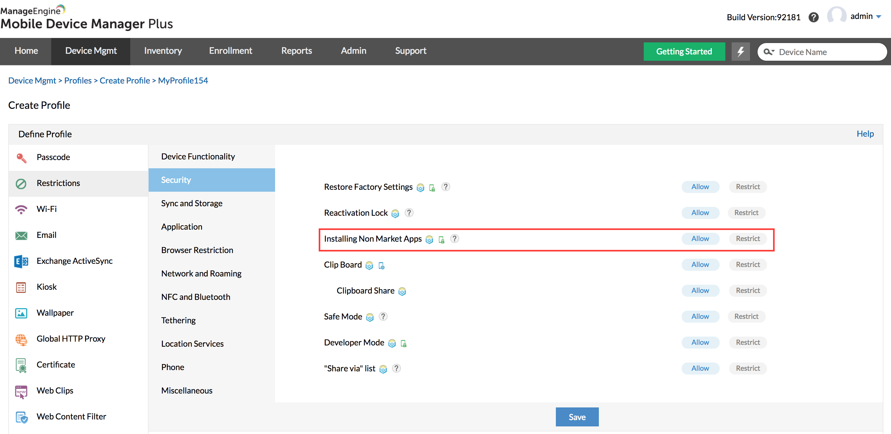Click the Save button

click(577, 417)
